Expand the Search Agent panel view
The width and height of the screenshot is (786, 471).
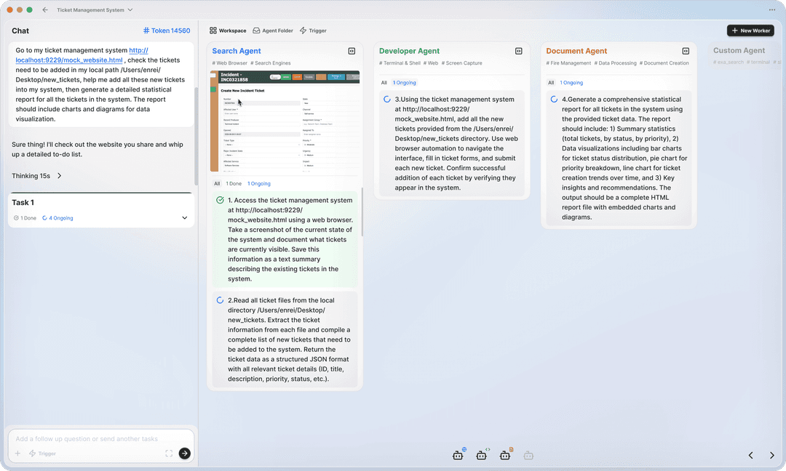tap(352, 51)
